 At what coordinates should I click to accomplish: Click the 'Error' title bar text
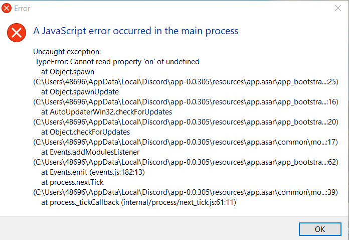[x=22, y=9]
